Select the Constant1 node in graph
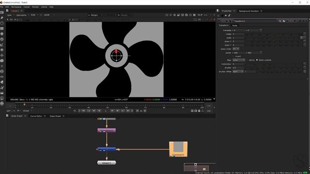The height and width of the screenshot is (174, 310). click(178, 149)
